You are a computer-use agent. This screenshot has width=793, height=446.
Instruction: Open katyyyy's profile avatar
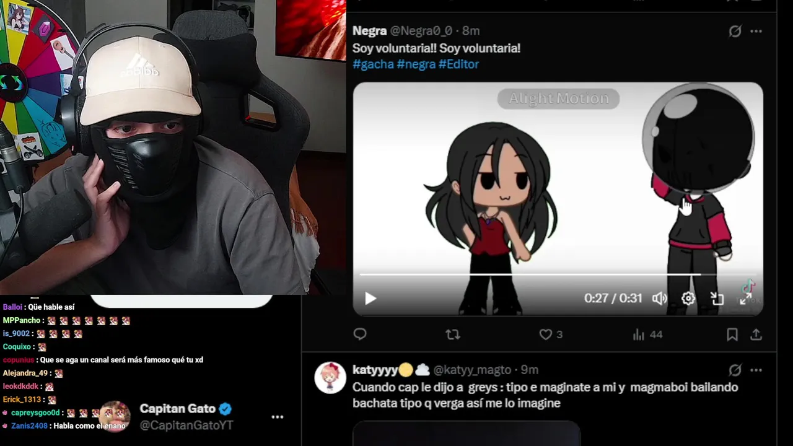click(x=330, y=378)
